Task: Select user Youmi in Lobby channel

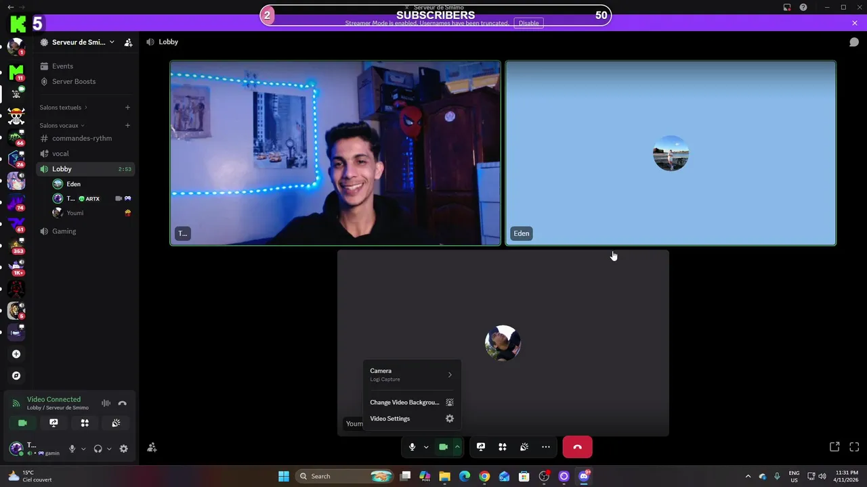Action: (91, 213)
